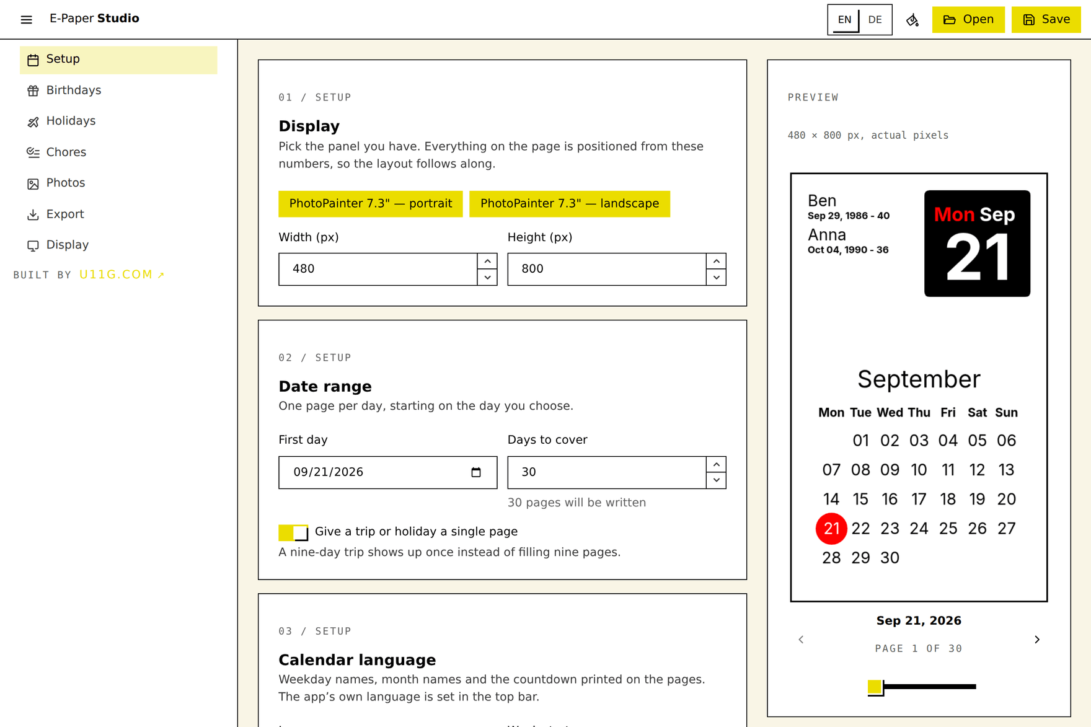
Task: Increase the Height value
Action: (x=717, y=261)
